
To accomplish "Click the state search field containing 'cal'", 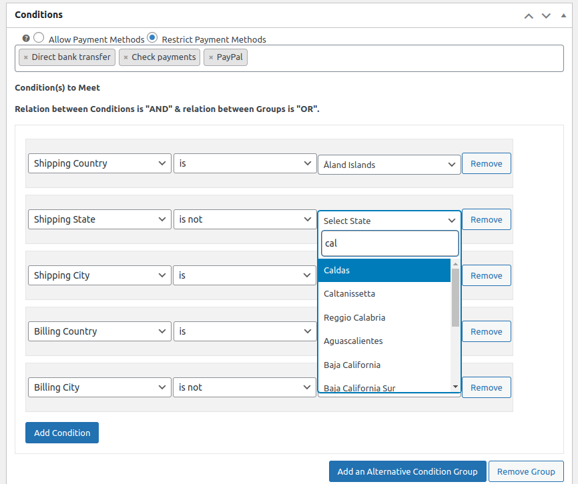I will 389,243.
